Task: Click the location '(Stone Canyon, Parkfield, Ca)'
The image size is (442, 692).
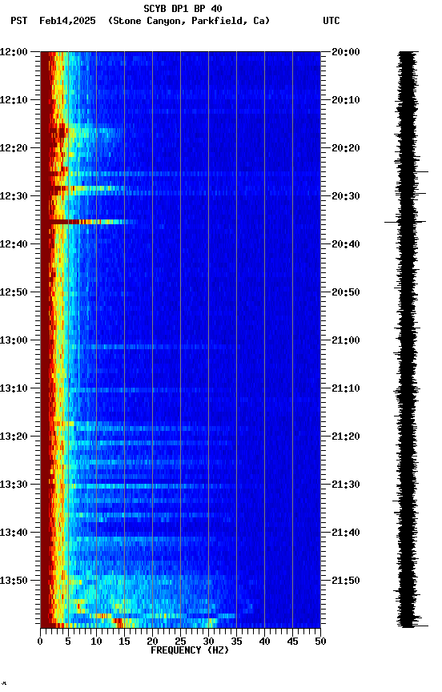Action: pos(189,21)
